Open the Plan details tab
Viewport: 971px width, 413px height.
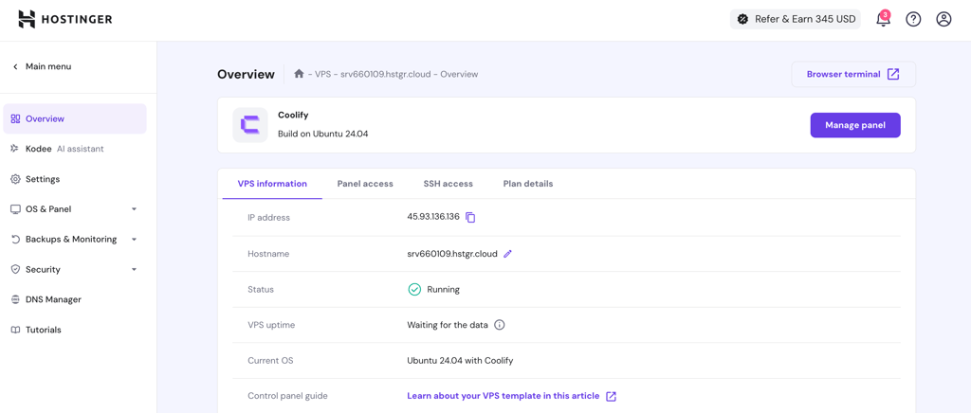coord(528,184)
